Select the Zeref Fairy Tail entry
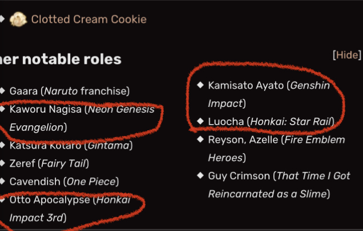 (x=49, y=163)
